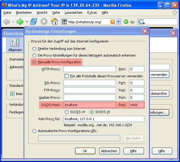Screen dimensions: 180x162
Task: Click the disabled Neu laden button
Action: click(x=133, y=138)
